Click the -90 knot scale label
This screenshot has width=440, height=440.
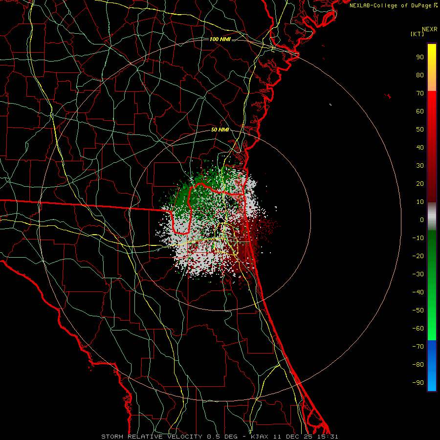click(x=418, y=383)
